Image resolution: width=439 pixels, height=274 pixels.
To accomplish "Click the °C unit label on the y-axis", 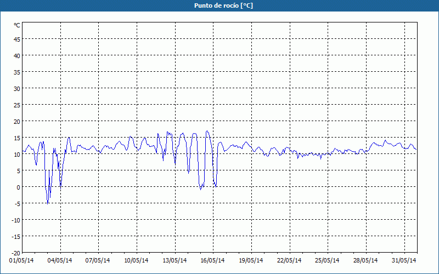I will point(17,25).
